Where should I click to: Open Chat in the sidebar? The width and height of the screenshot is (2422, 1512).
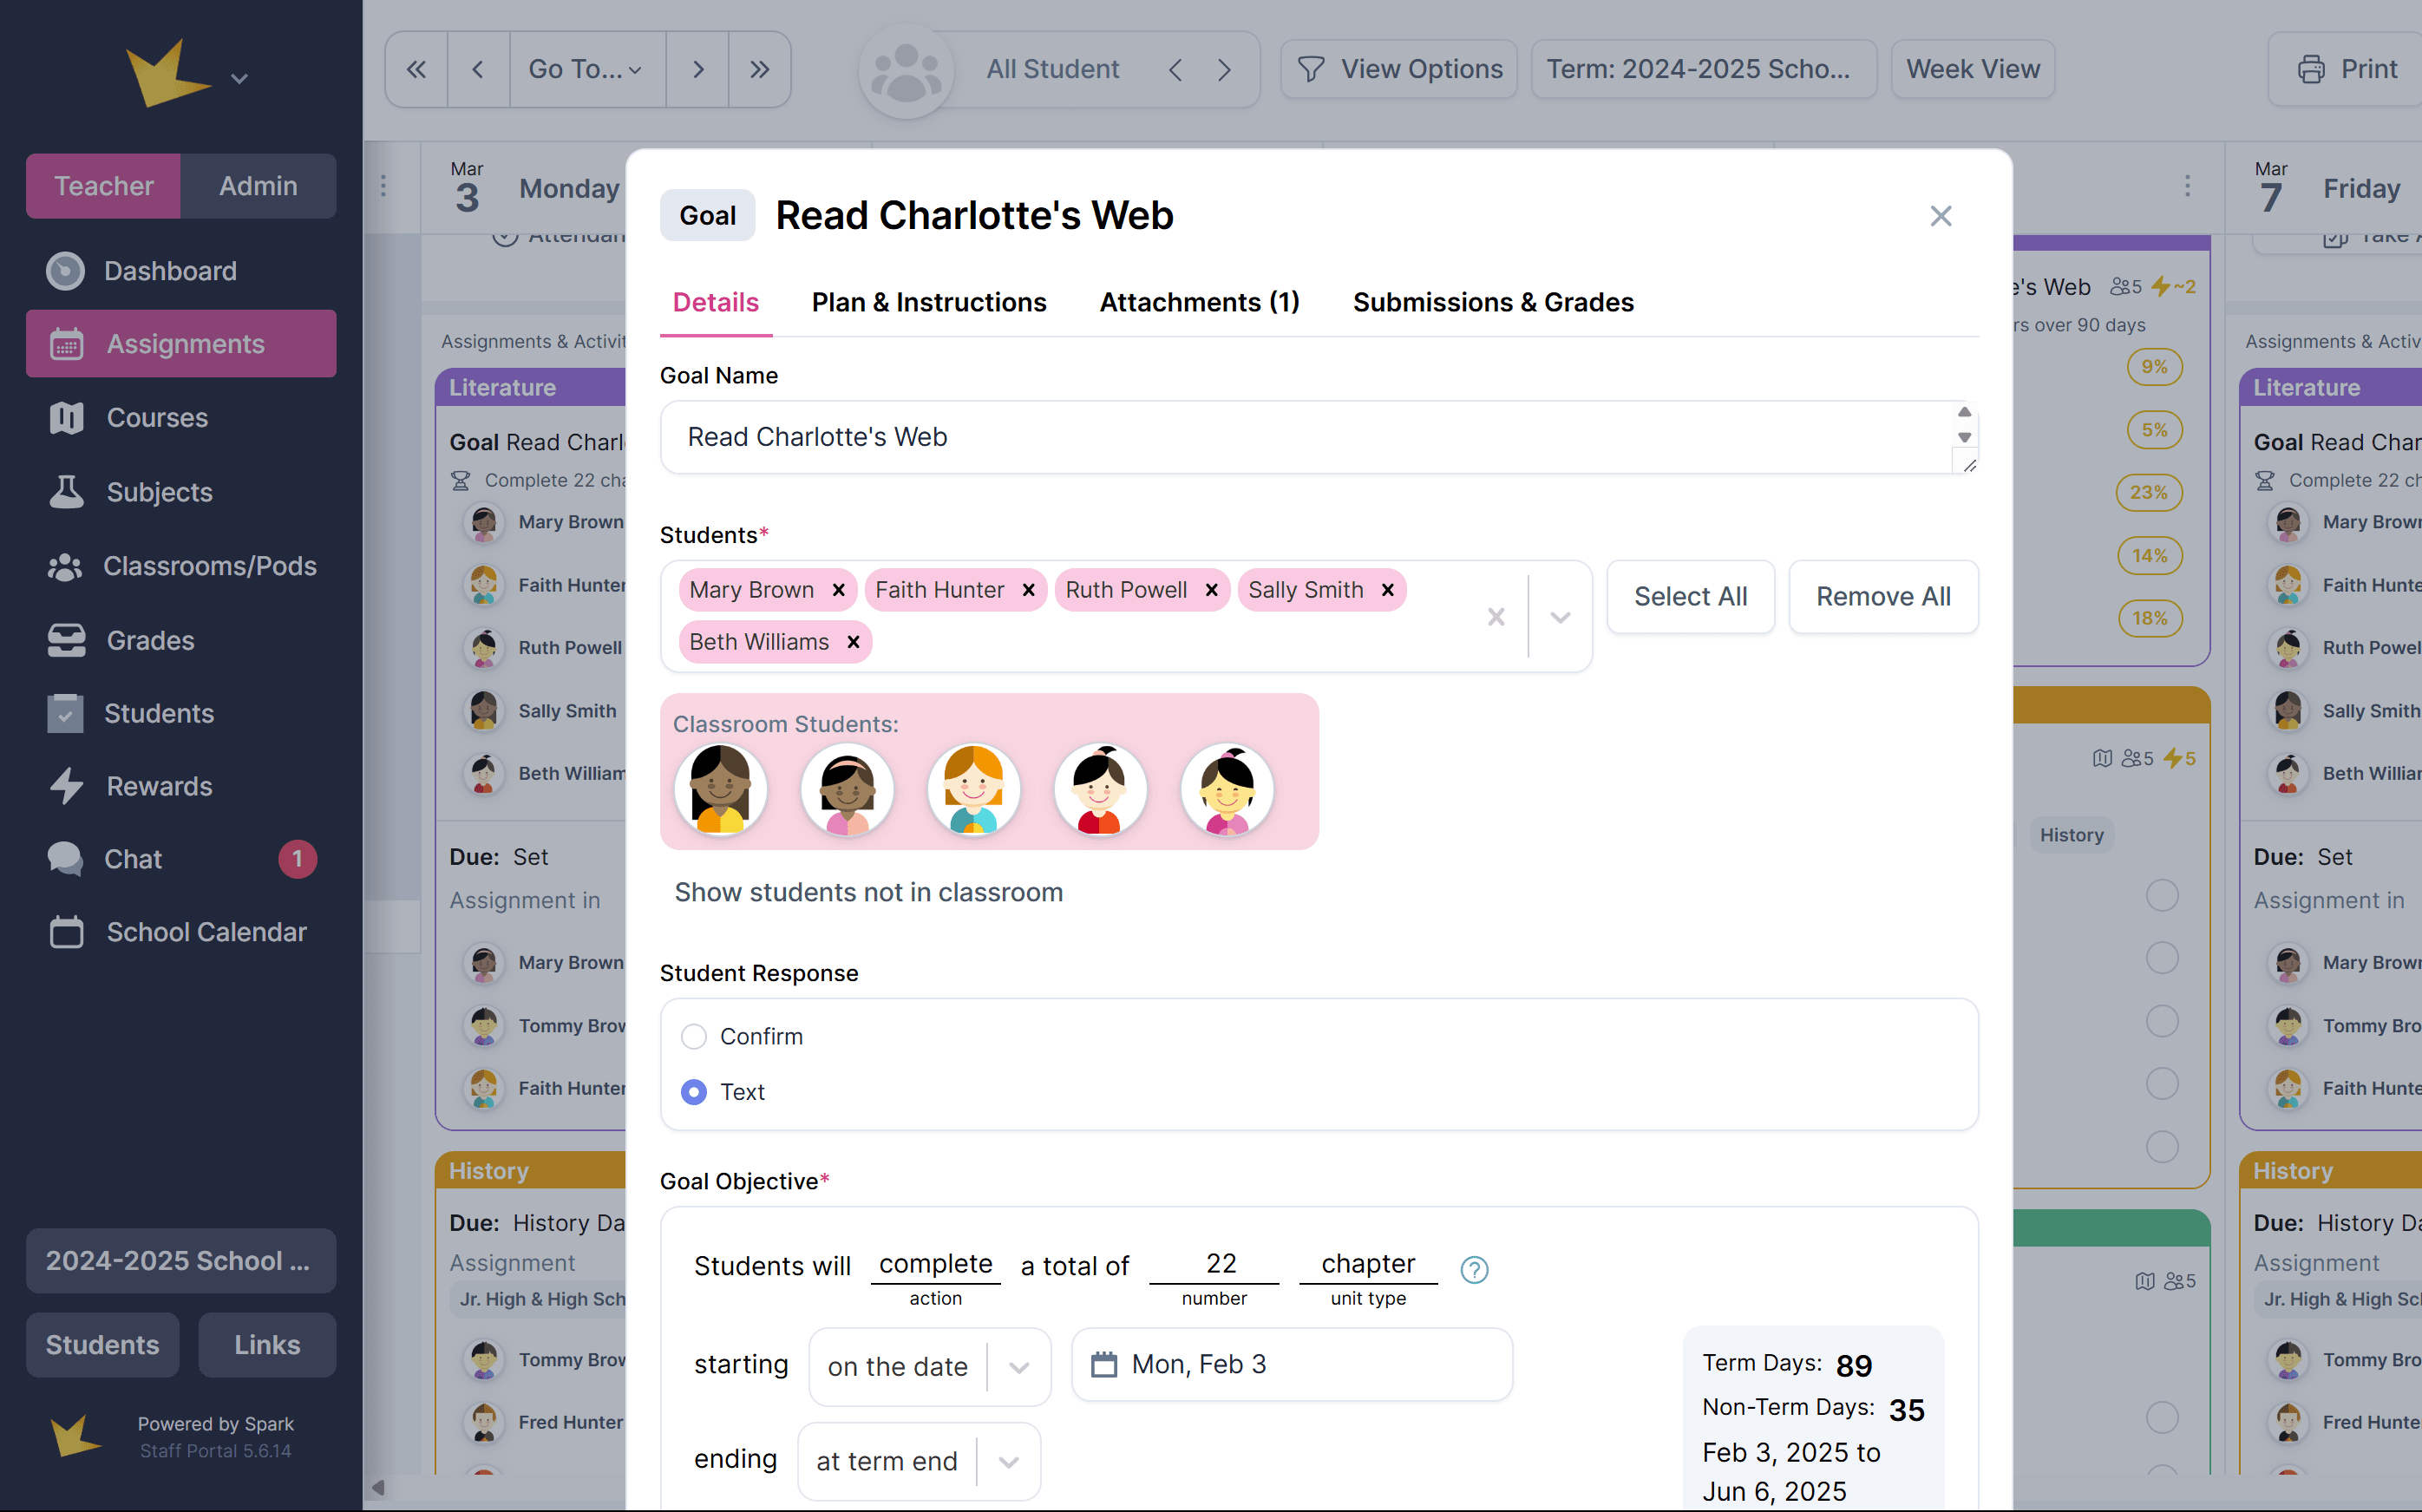pos(133,859)
